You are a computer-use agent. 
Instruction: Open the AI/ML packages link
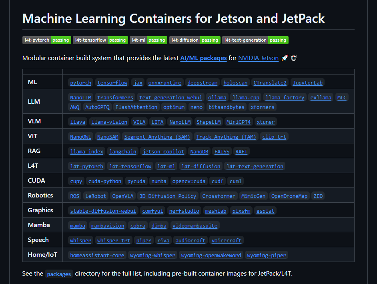coord(203,58)
